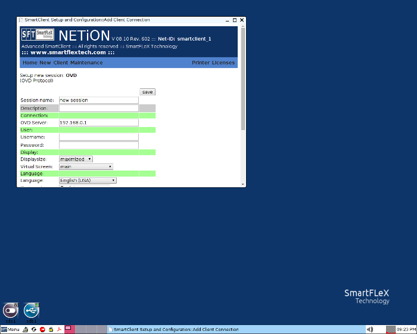Focus the Username input field
Screen dimensions: 417x334
click(x=99, y=137)
